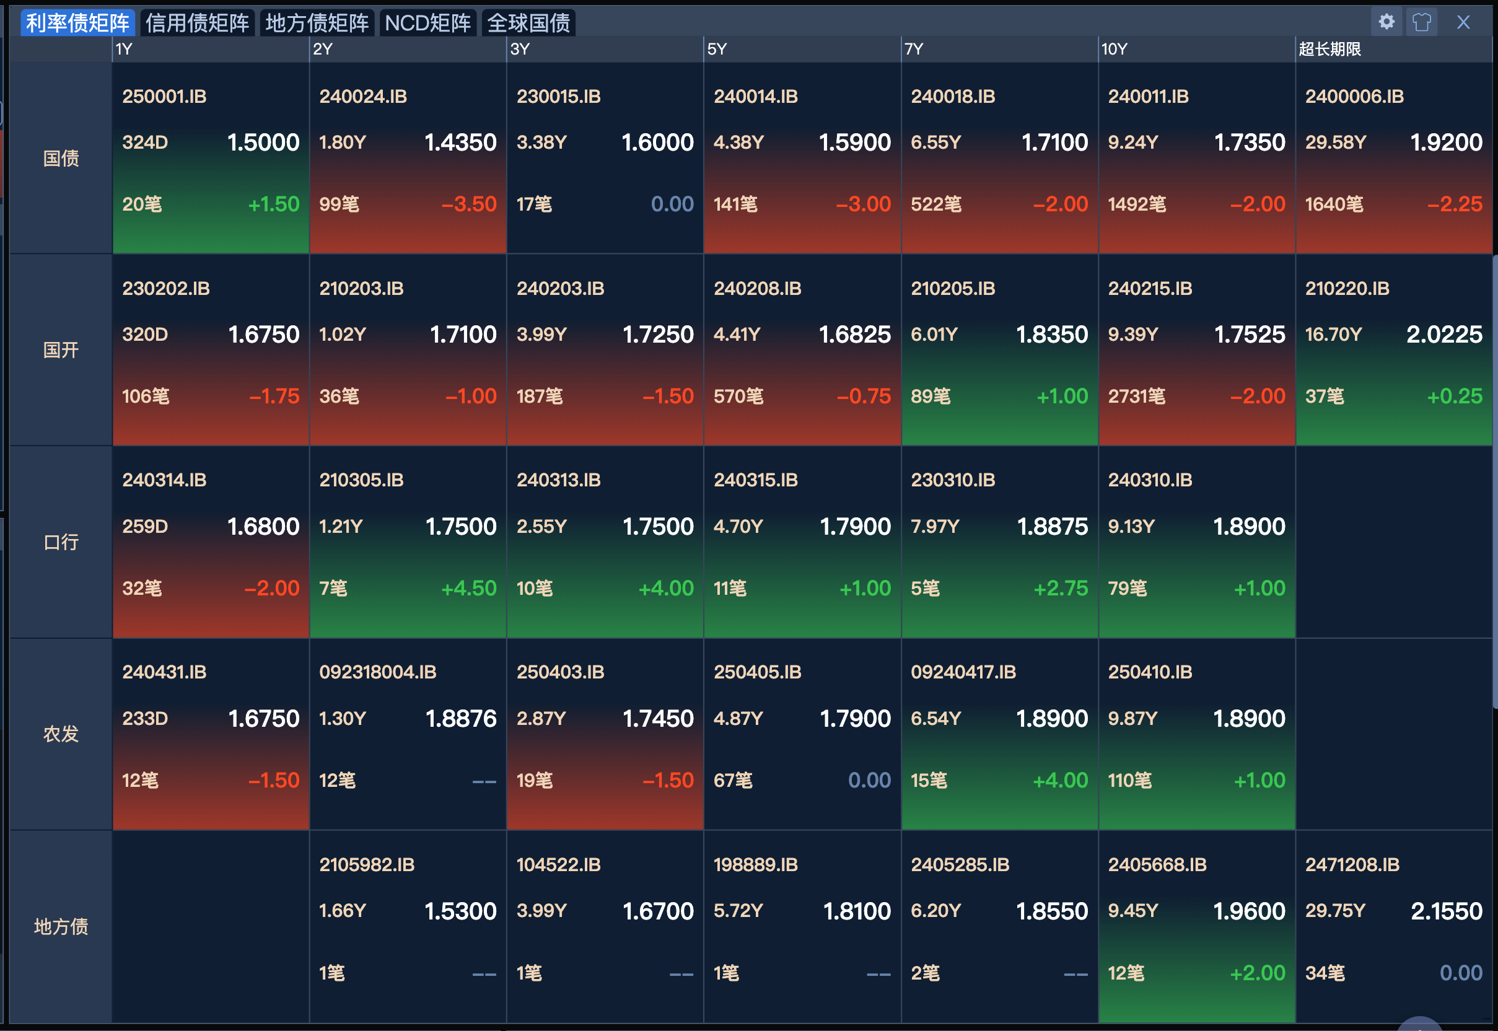Select the 利率债矩阵 tab
This screenshot has width=1498, height=1031.
77,24
